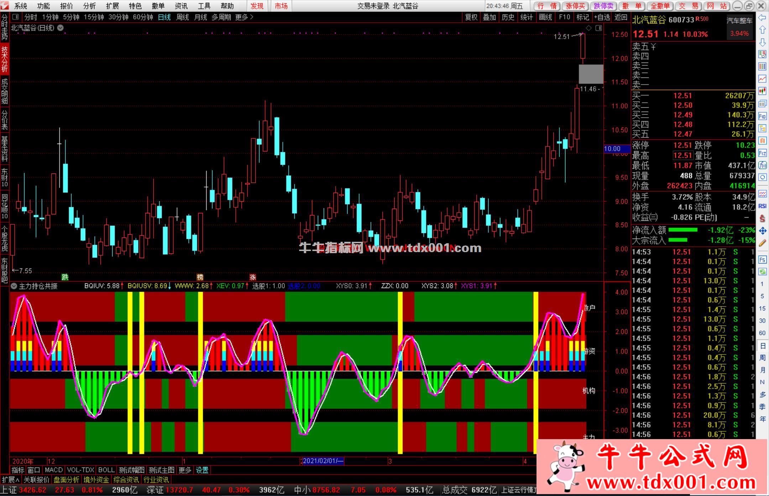
Task: Click the wavy indicator lines icon above RSI
Action: pos(762,194)
